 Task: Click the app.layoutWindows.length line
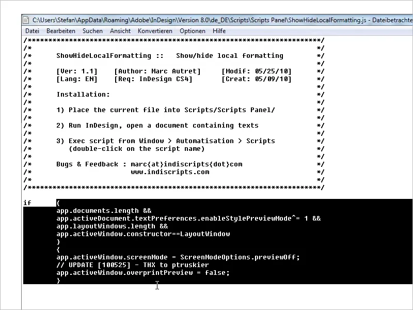tap(112, 226)
